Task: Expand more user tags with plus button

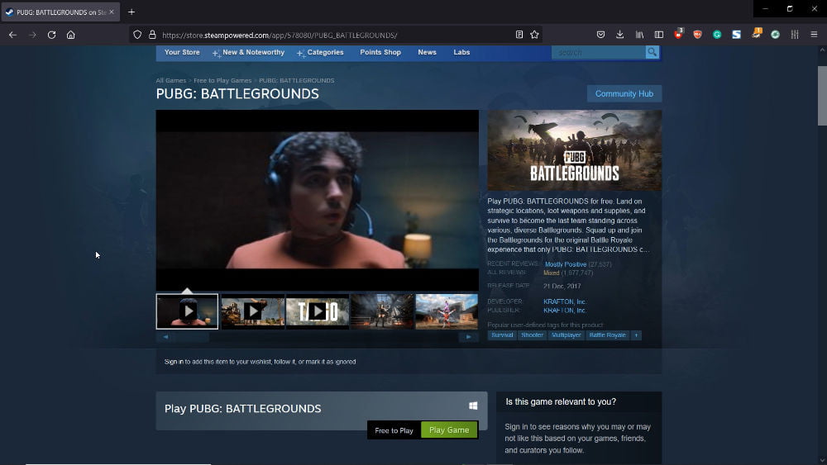Action: (636, 335)
